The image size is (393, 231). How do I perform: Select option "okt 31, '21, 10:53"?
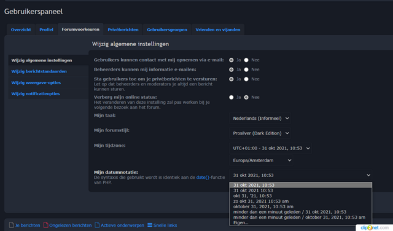300,196
